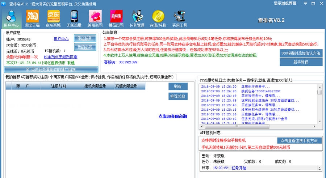Click the 360报毒时添加信认方法 button
Viewport: 326px width, 178px height.
[301, 53]
